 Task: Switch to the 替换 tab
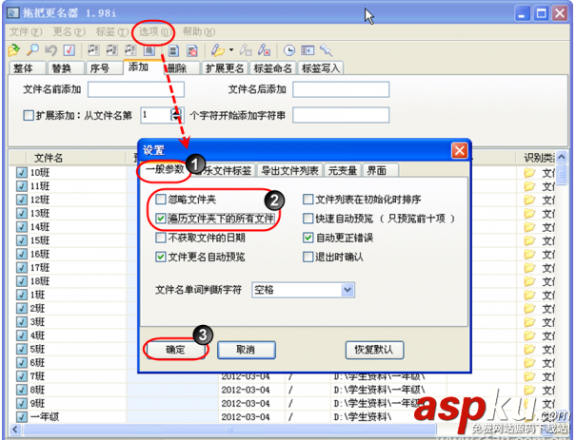65,68
